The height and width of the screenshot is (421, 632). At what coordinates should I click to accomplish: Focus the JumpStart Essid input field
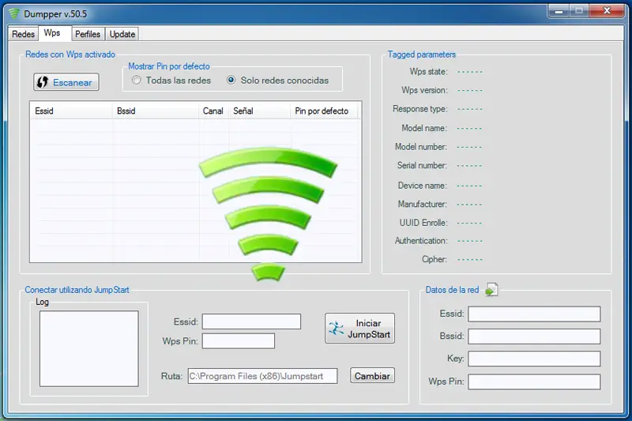pos(251,321)
